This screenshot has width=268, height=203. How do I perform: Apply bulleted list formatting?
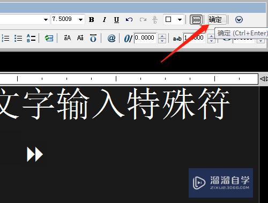point(18,38)
